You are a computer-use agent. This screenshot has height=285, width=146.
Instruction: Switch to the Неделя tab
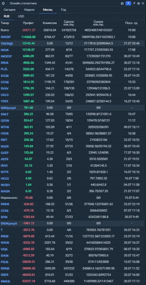tap(29, 10)
